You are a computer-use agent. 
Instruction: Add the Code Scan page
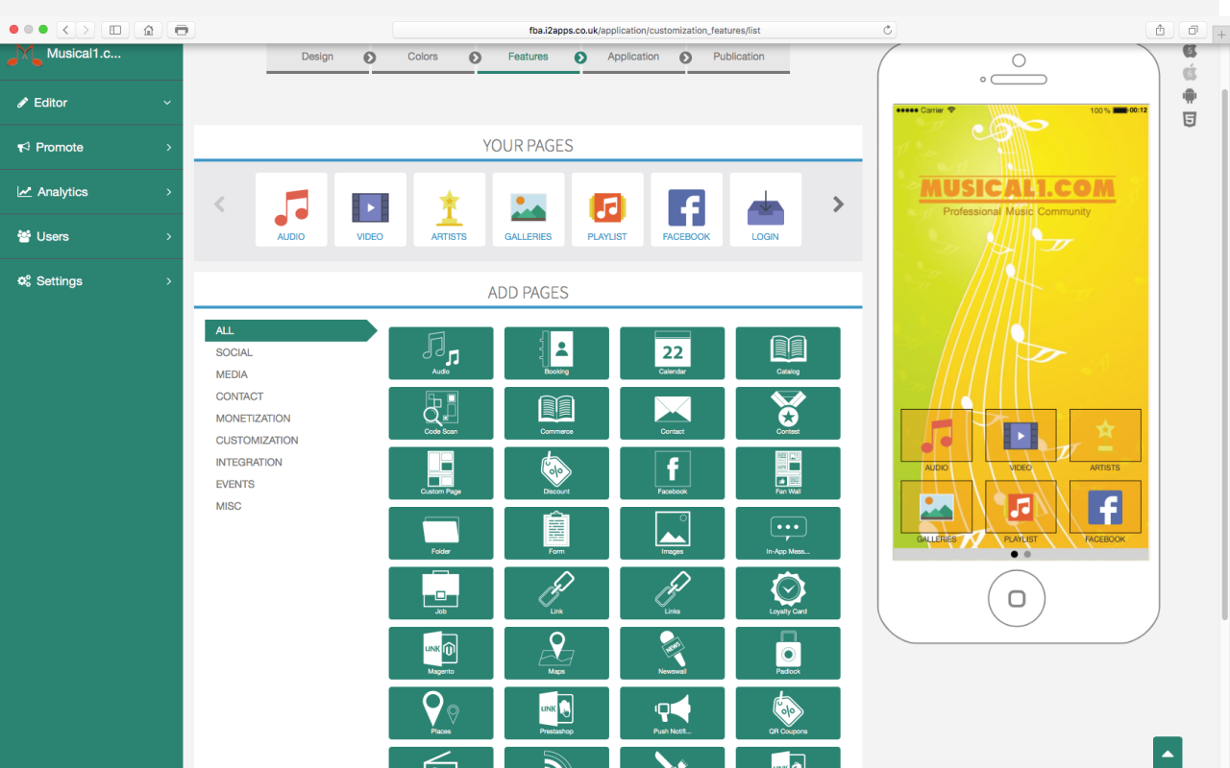440,413
